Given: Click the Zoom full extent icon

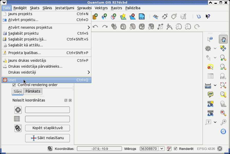Looking at the screenshot, I should tap(223, 85).
